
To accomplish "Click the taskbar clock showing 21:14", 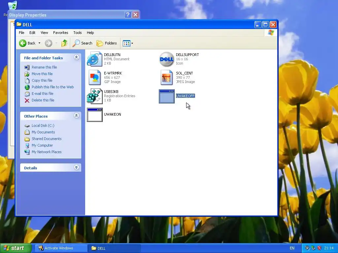I will [329, 248].
